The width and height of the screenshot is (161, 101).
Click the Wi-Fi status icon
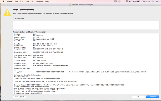coord(127,2)
